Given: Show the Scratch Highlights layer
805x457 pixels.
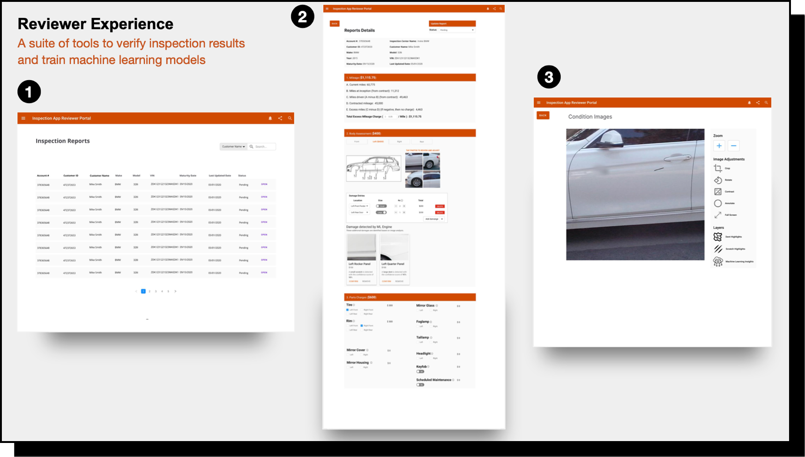Looking at the screenshot, I should 718,249.
